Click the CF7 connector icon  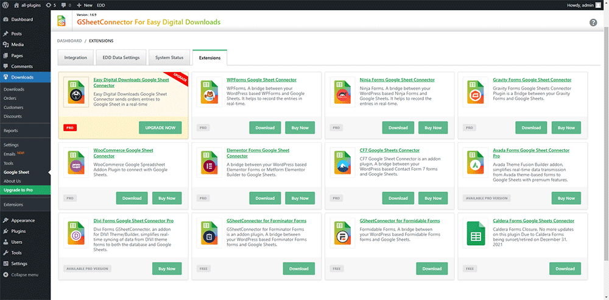(x=342, y=163)
